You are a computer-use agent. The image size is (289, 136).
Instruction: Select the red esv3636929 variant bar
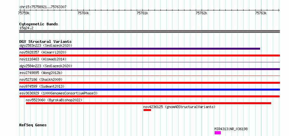point(149,96)
